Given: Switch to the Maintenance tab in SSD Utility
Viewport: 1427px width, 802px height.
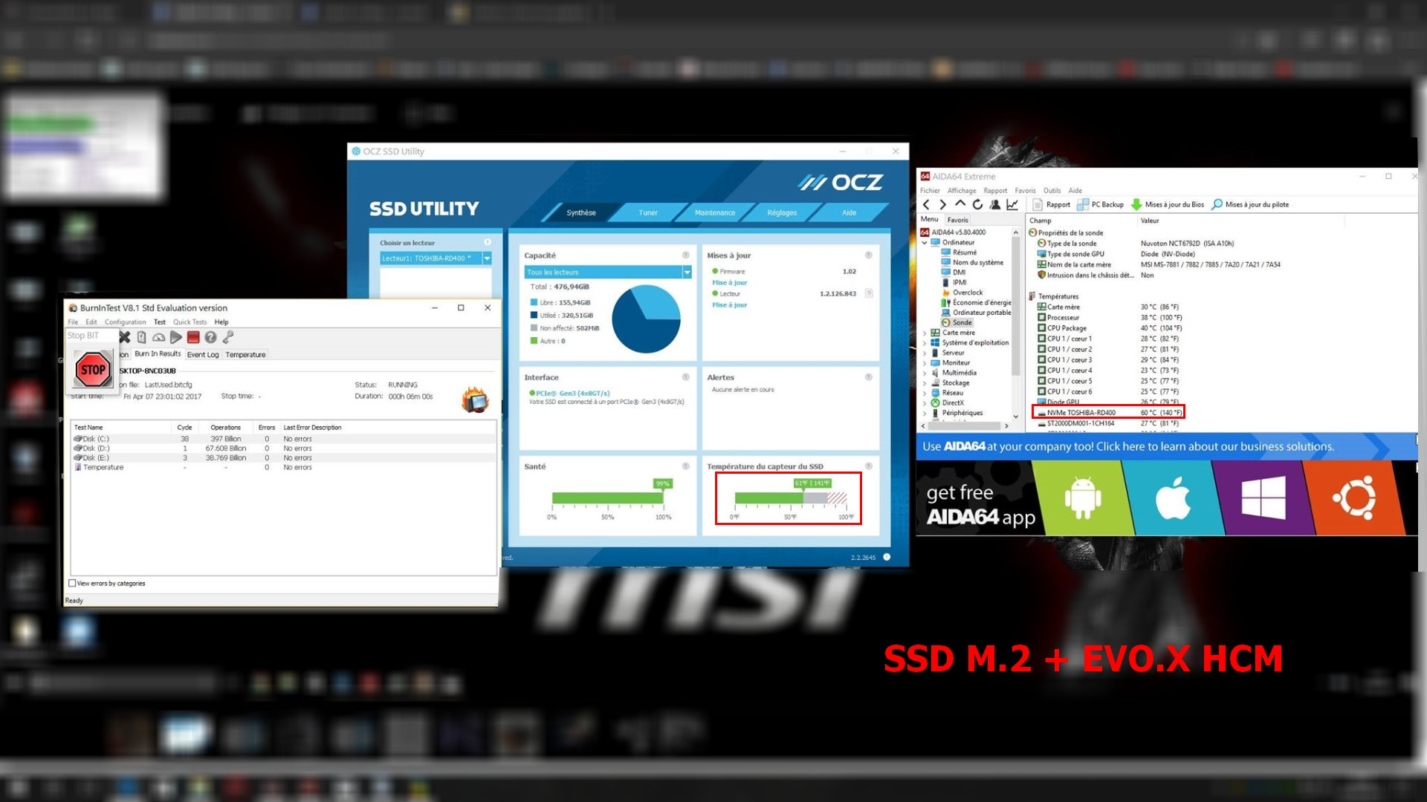Looking at the screenshot, I should (714, 213).
